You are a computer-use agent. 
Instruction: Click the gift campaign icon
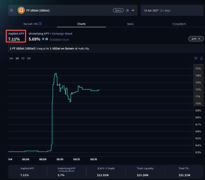pyautogui.click(x=47, y=39)
